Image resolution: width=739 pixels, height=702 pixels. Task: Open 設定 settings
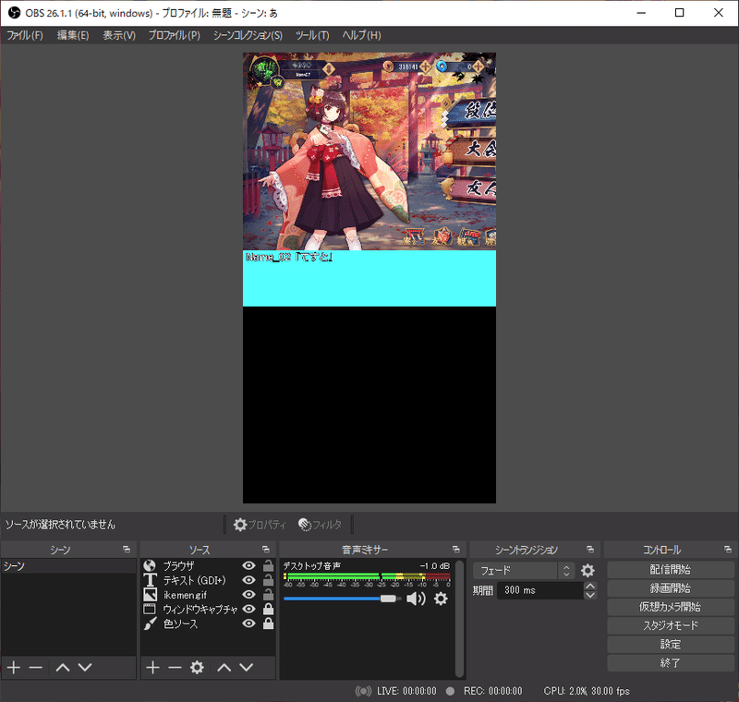671,645
